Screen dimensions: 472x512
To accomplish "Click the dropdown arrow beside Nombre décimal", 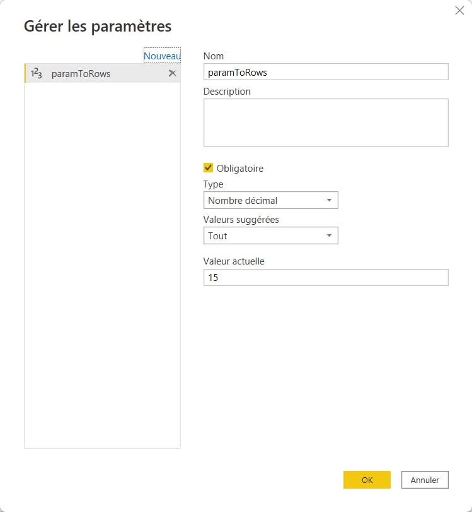I will tap(330, 200).
